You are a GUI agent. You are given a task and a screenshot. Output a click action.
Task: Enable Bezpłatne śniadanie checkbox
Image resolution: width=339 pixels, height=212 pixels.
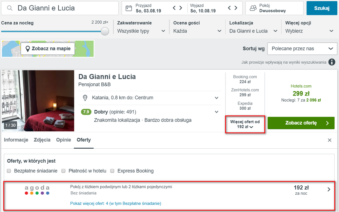point(9,171)
